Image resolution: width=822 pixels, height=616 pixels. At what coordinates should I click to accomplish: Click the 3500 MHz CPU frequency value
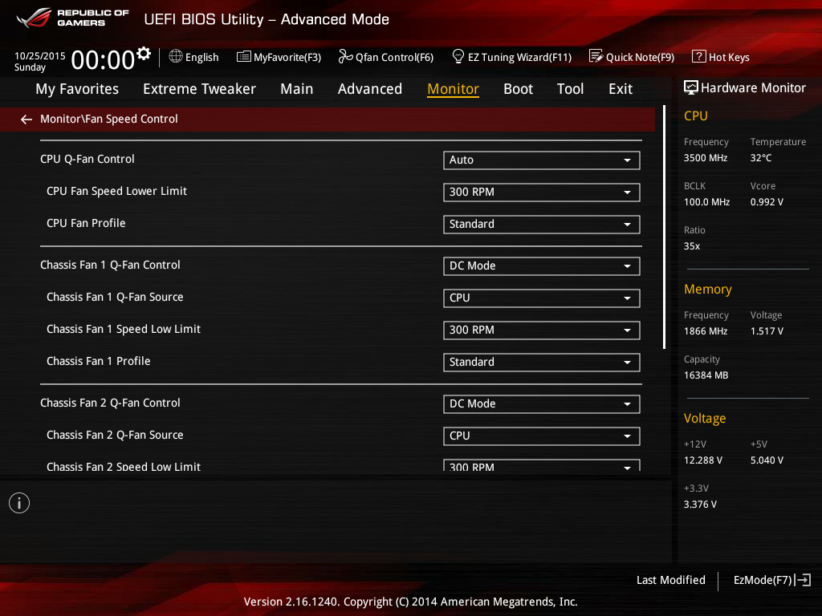[x=705, y=158]
